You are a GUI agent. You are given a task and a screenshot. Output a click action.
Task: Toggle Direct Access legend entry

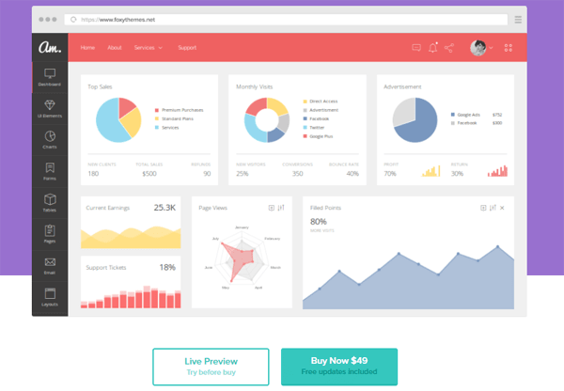(321, 102)
